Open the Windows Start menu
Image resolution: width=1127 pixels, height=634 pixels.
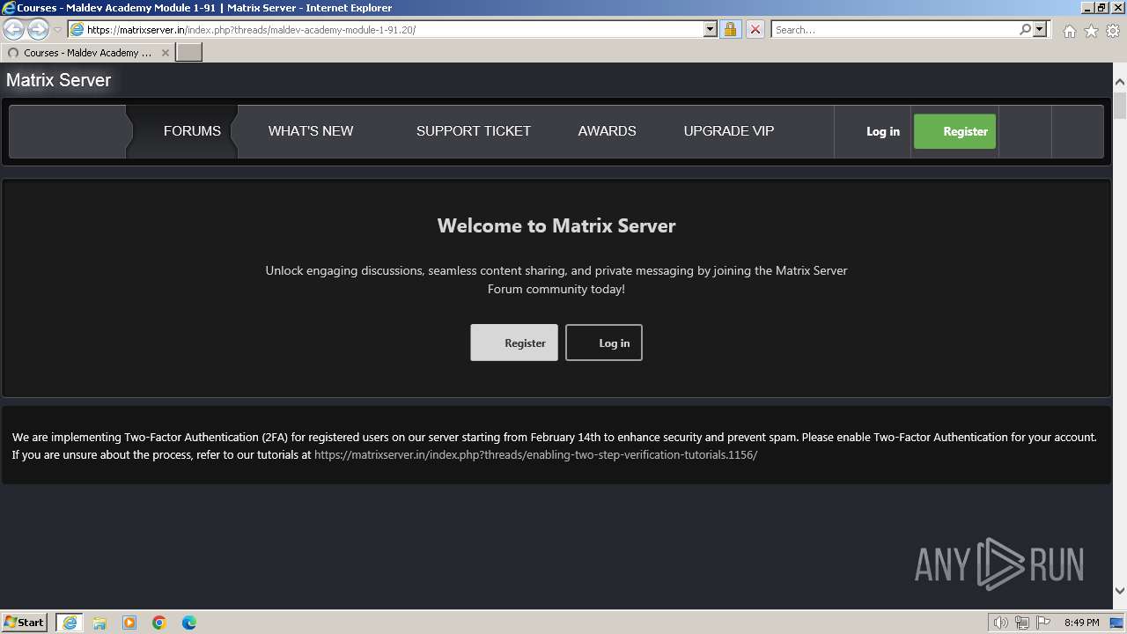pos(24,622)
